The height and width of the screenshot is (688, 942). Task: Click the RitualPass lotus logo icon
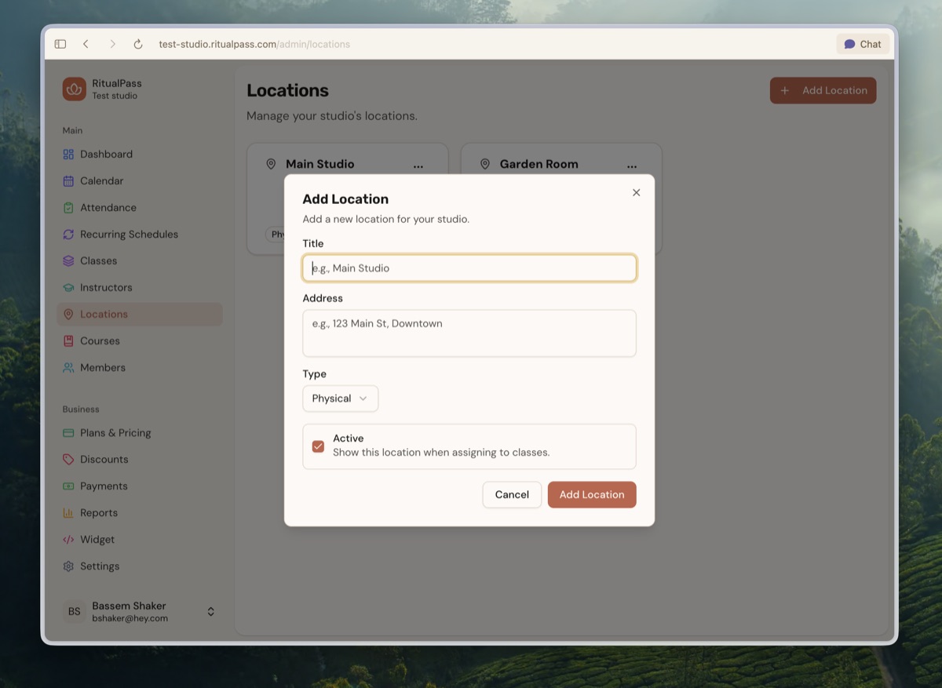coord(75,89)
